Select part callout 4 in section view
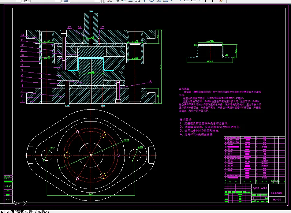Viewport: 291px width, 213px height. click(x=22, y=85)
